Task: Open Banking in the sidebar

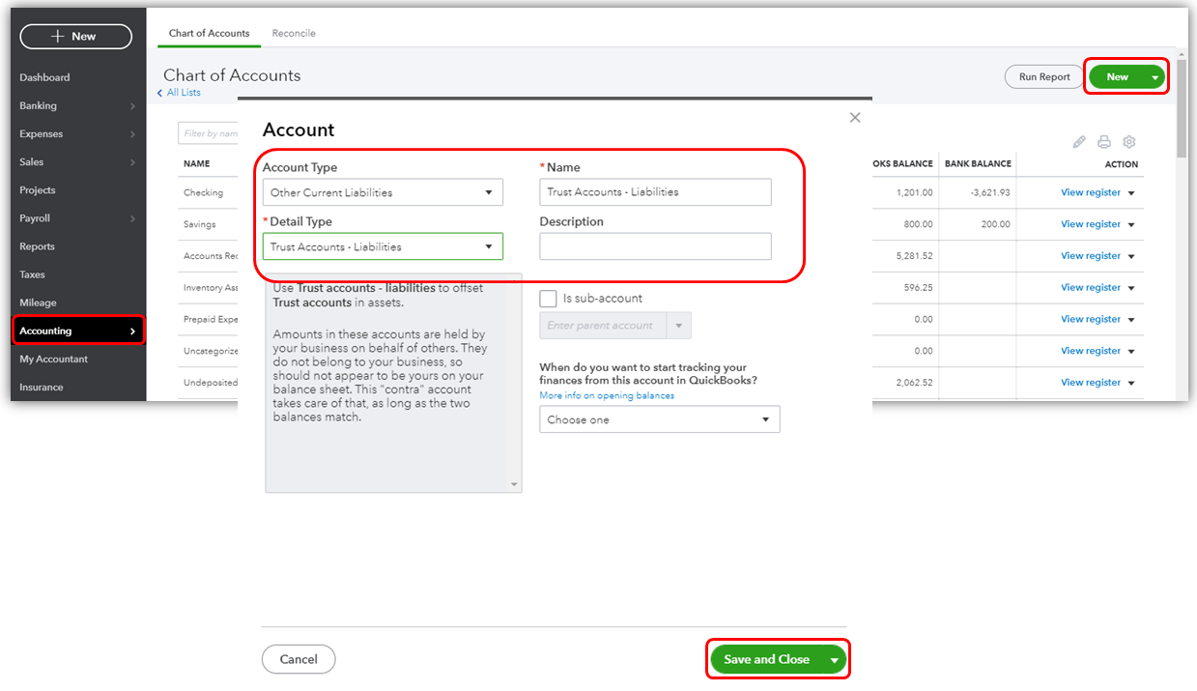Action: [77, 105]
